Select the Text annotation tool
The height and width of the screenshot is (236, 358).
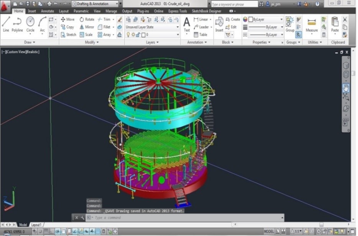click(x=187, y=24)
